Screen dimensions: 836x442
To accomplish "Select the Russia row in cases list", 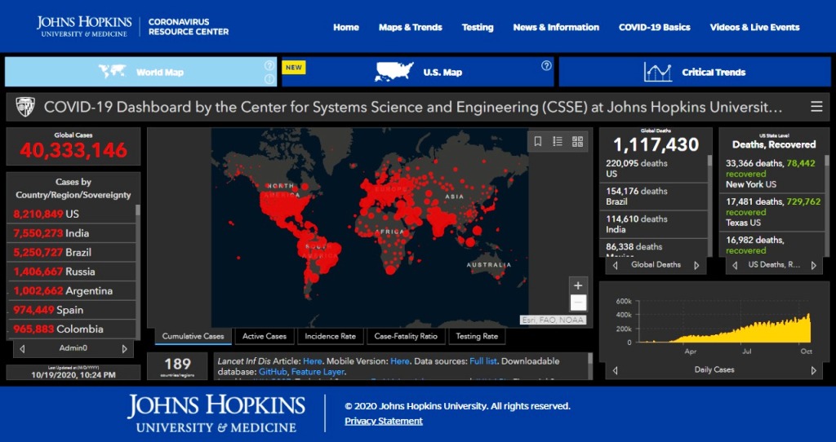I will 72,272.
